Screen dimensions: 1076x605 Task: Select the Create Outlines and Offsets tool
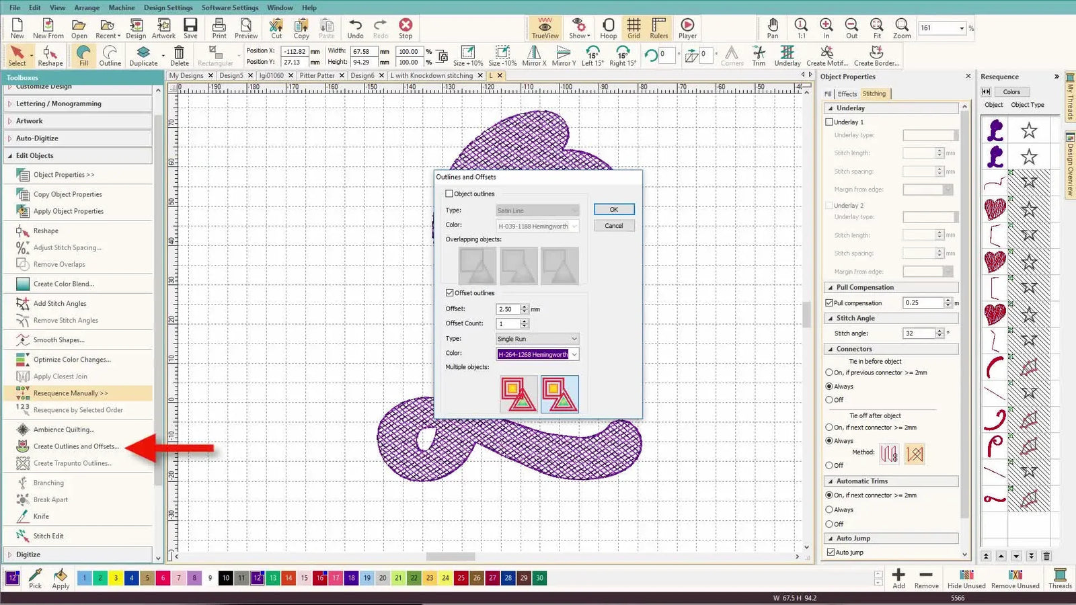(x=70, y=446)
